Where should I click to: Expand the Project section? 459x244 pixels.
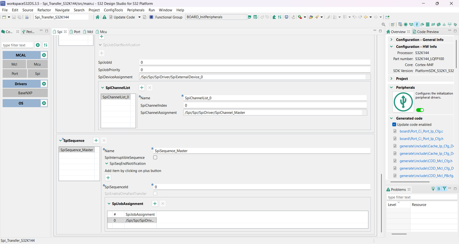(x=391, y=79)
